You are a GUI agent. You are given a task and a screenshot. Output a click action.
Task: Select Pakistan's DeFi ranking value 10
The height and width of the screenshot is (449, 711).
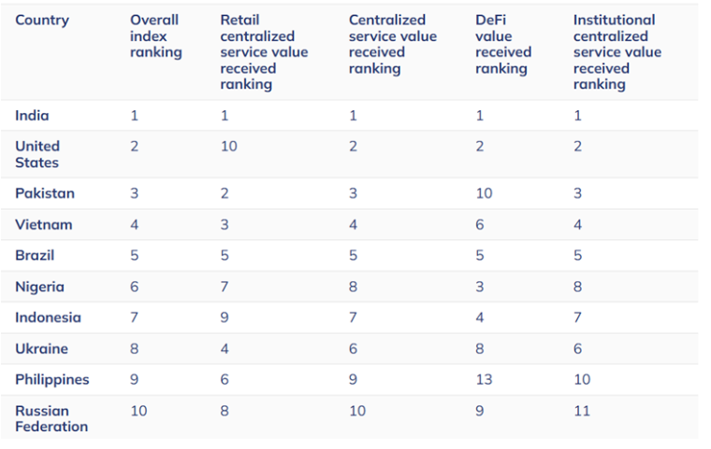(x=484, y=193)
